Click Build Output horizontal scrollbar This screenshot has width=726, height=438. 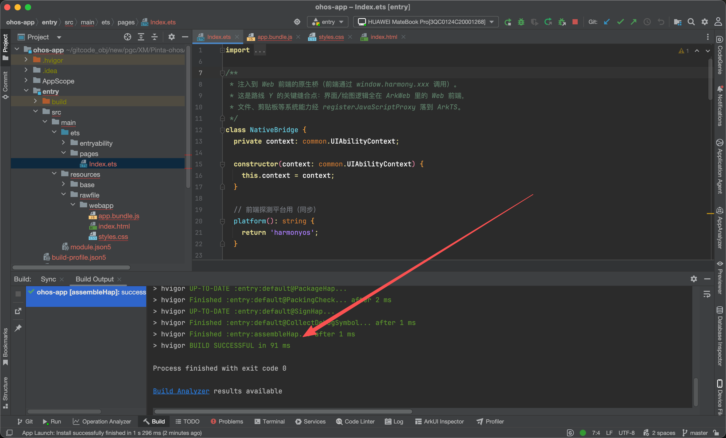click(x=283, y=411)
